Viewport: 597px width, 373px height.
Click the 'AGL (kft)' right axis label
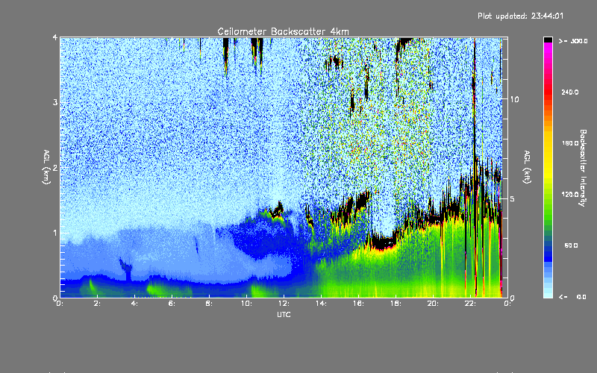pyautogui.click(x=527, y=167)
